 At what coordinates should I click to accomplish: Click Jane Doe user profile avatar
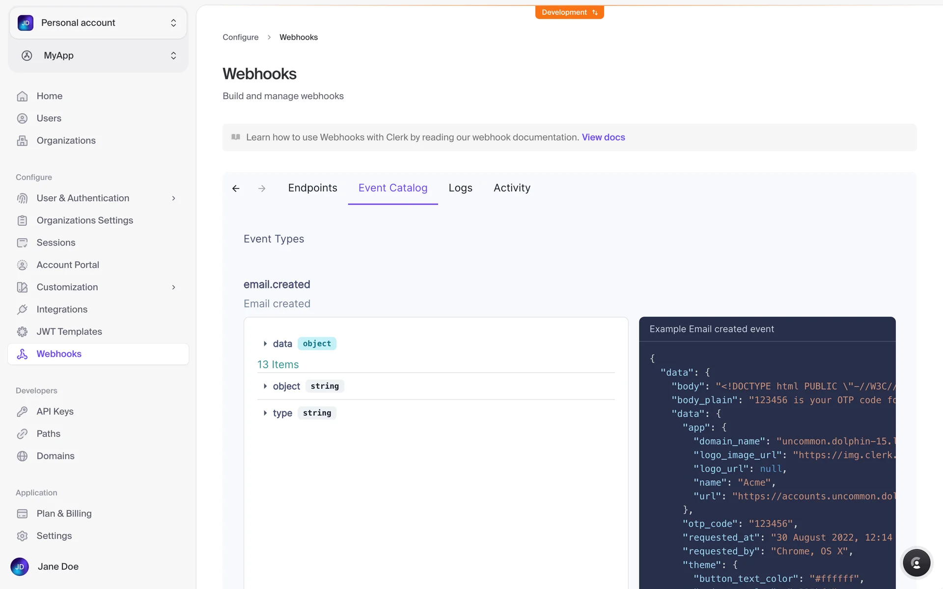point(20,566)
